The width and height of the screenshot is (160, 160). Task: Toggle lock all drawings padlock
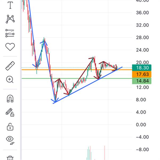10,127
